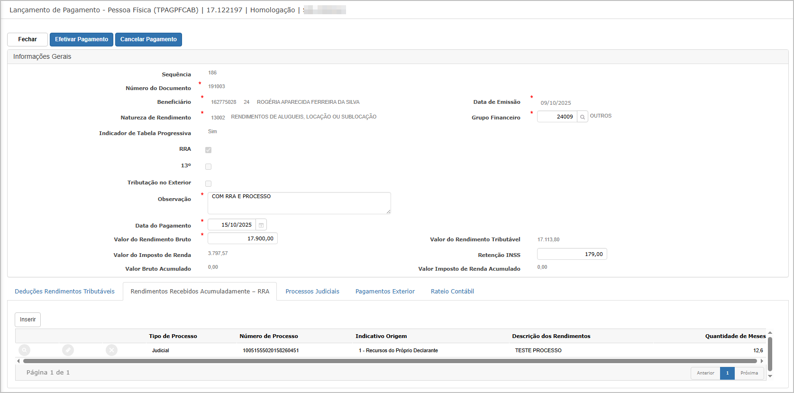Image resolution: width=794 pixels, height=393 pixels.
Task: Select the Rateio Contábil tab
Action: click(452, 292)
